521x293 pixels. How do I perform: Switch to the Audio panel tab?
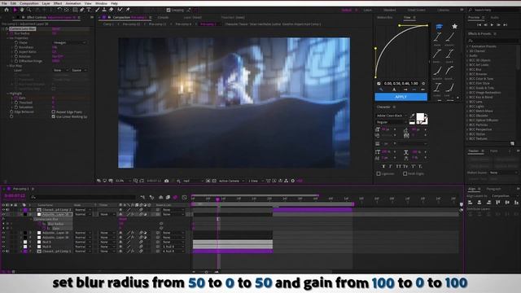coord(495,17)
